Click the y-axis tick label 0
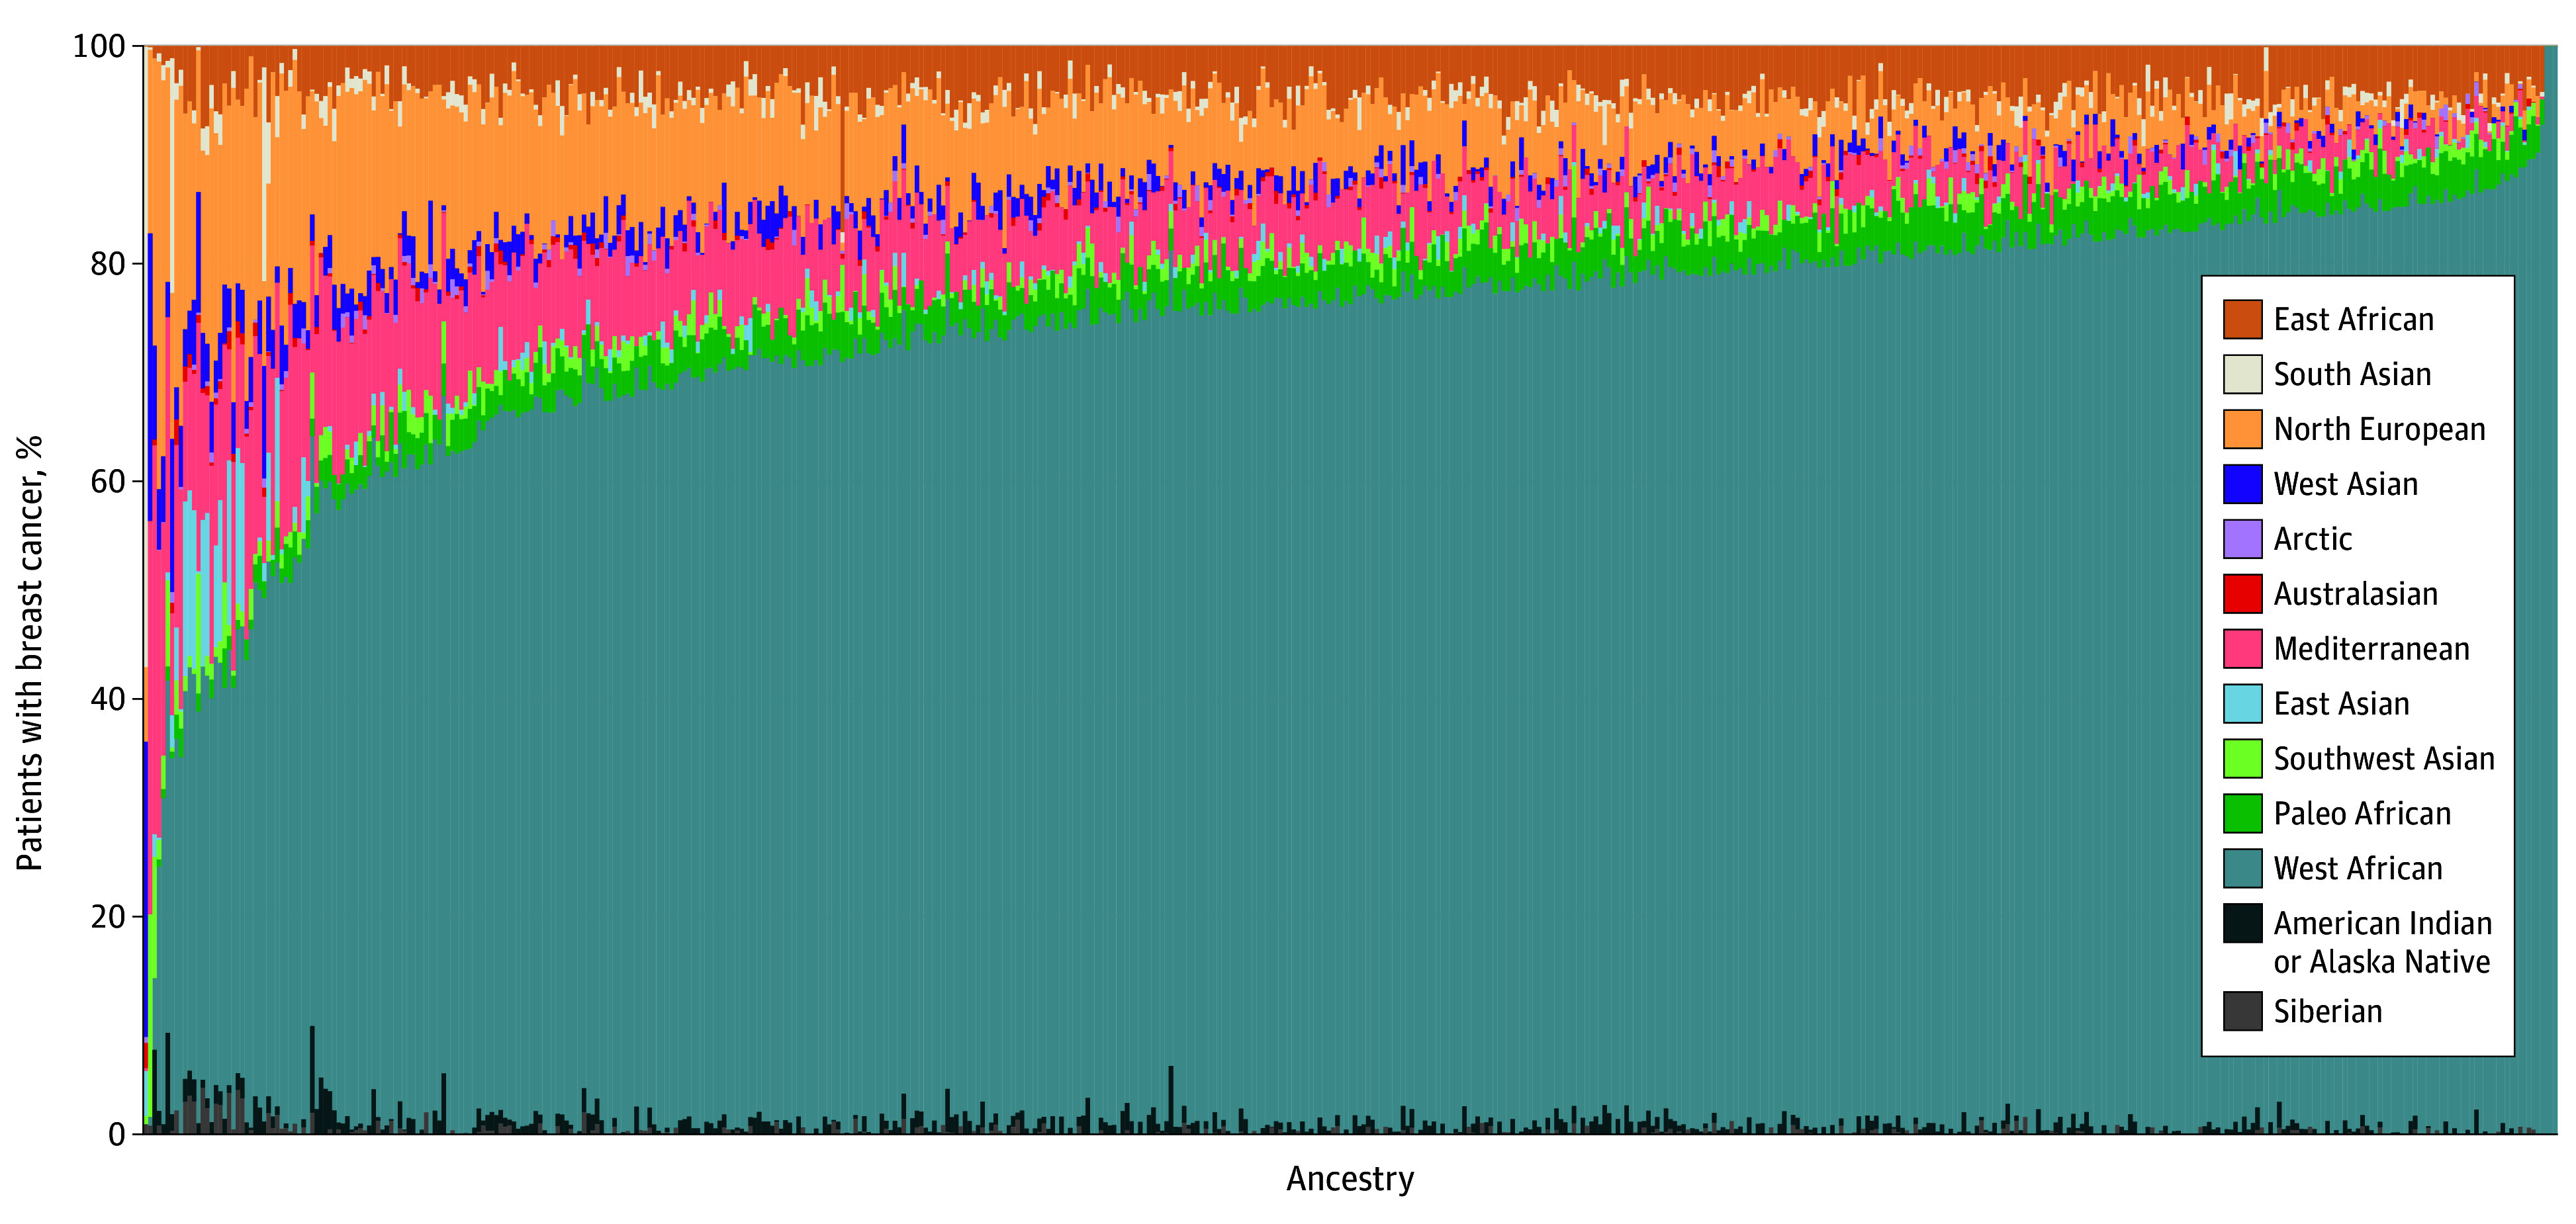 pyautogui.click(x=117, y=1135)
